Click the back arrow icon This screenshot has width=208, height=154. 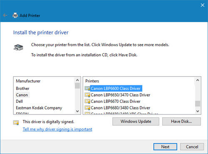click(x=5, y=15)
